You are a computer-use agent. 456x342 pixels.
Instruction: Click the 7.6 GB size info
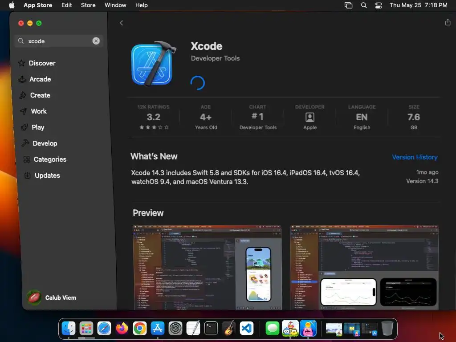click(x=414, y=118)
